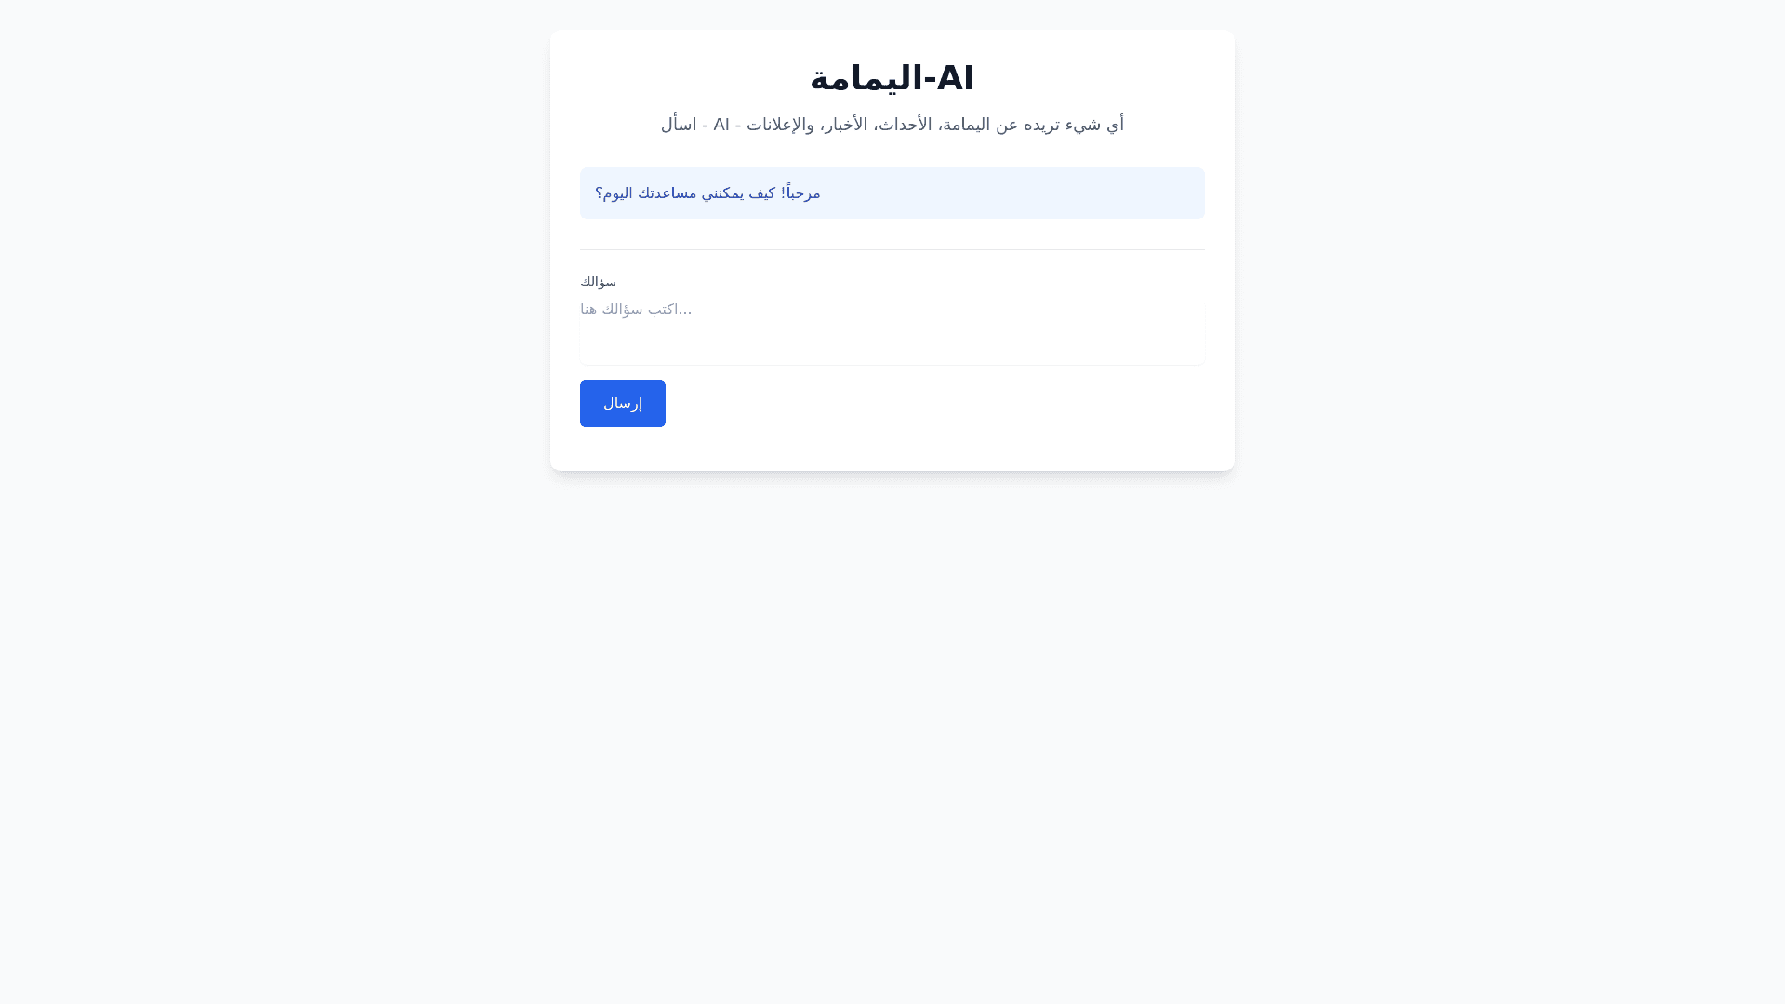1785x1004 pixels.
Task: Click the word اليمامة in the title
Action: (x=866, y=78)
